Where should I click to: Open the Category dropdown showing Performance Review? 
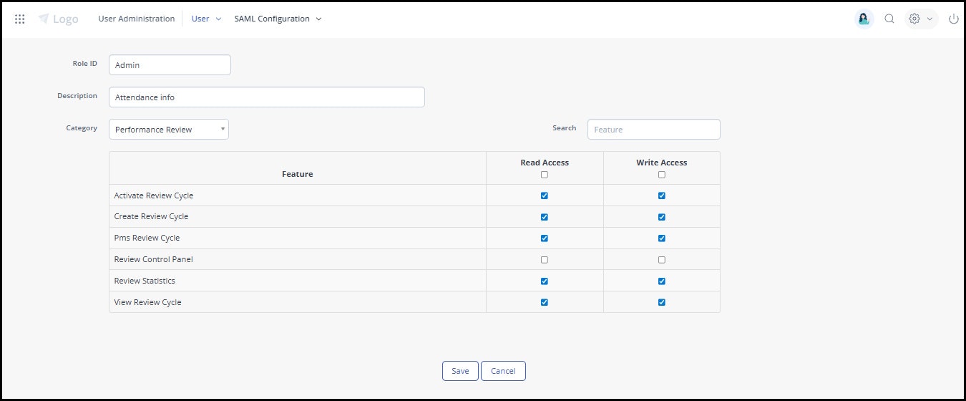(169, 130)
